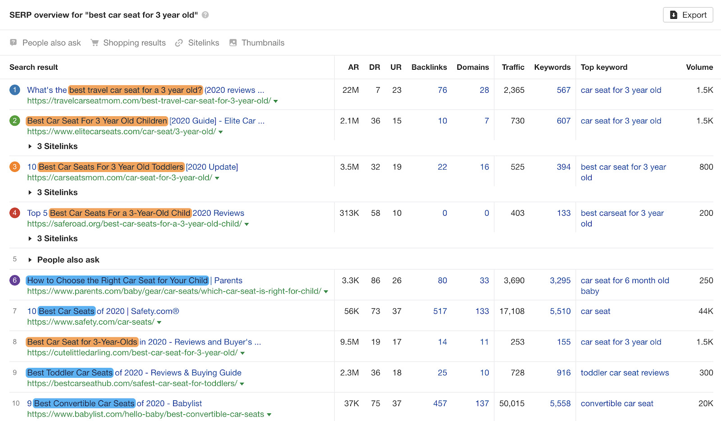Click the help icon beside the SERP overview title
The image size is (721, 421).
point(206,15)
